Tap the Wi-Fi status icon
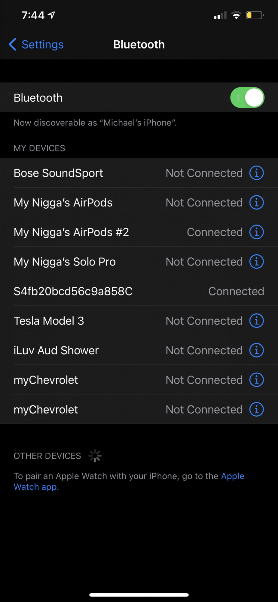This screenshot has width=278, height=602. point(236,15)
